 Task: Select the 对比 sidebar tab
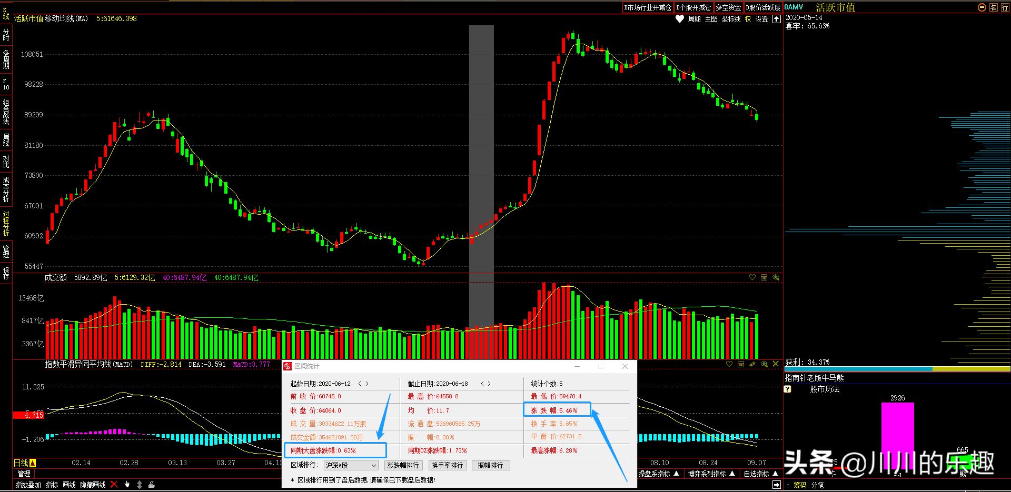(6, 162)
